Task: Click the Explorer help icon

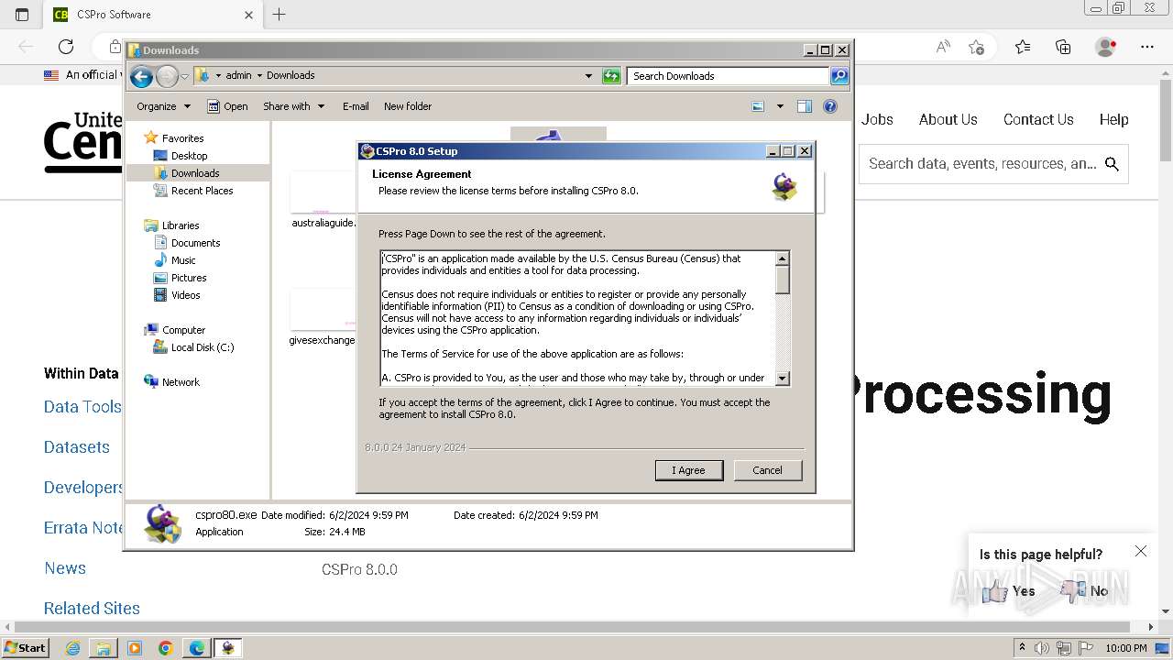Action: pyautogui.click(x=830, y=106)
